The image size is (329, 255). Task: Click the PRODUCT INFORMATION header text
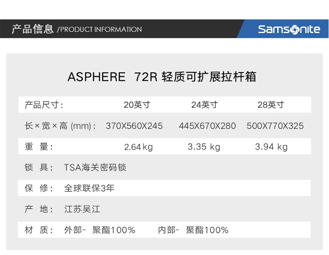pos(100,29)
